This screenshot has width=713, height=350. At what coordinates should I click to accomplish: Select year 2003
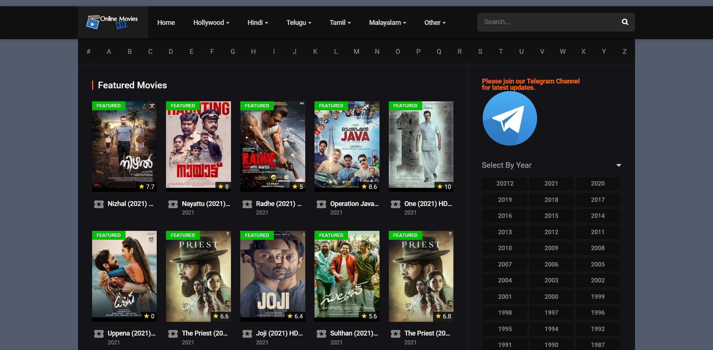click(x=551, y=280)
